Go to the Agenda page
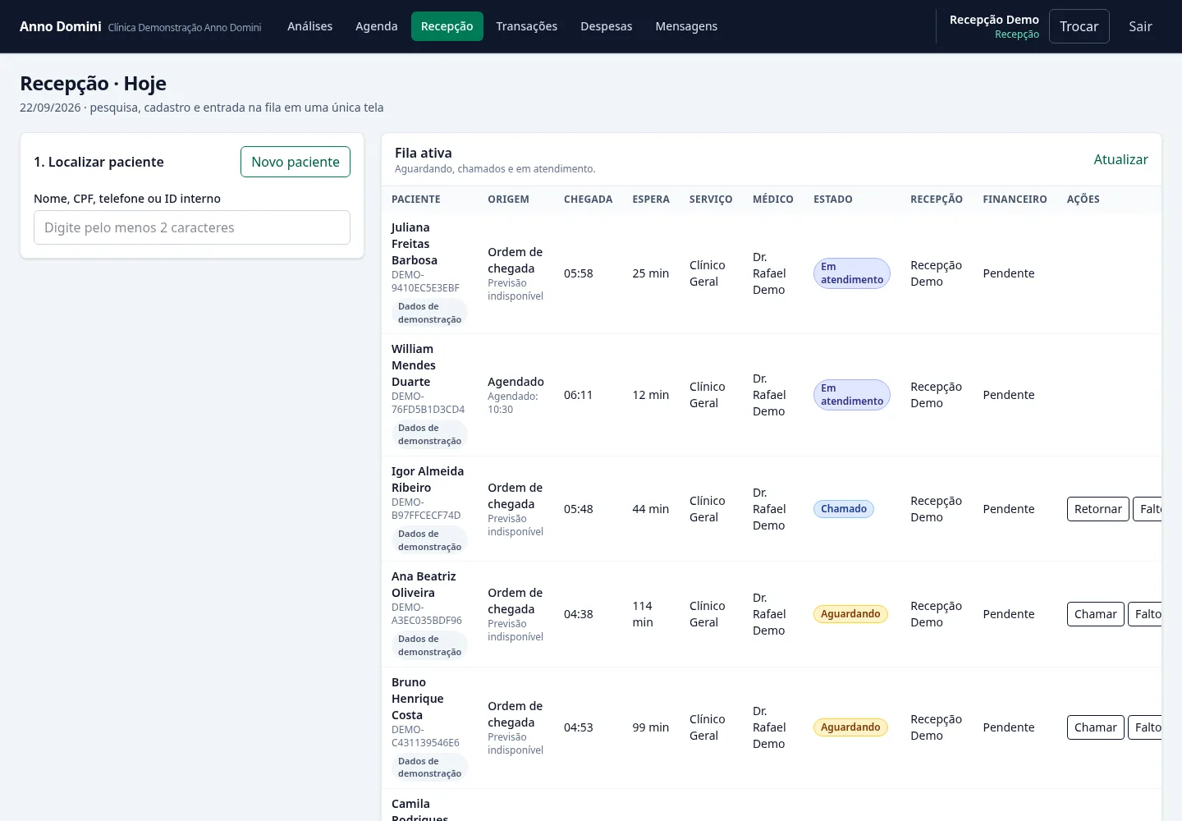 pos(377,26)
